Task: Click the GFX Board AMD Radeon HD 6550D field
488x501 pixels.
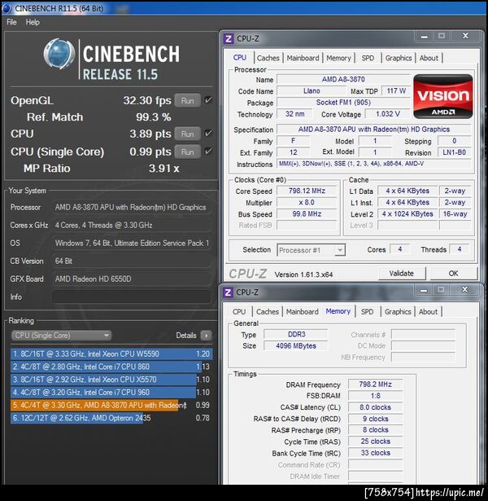Action: 131,279
